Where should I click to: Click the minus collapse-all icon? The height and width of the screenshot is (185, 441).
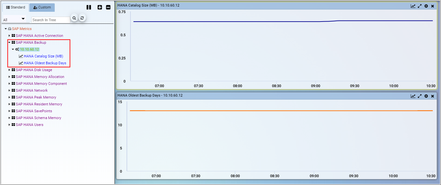[108, 7]
